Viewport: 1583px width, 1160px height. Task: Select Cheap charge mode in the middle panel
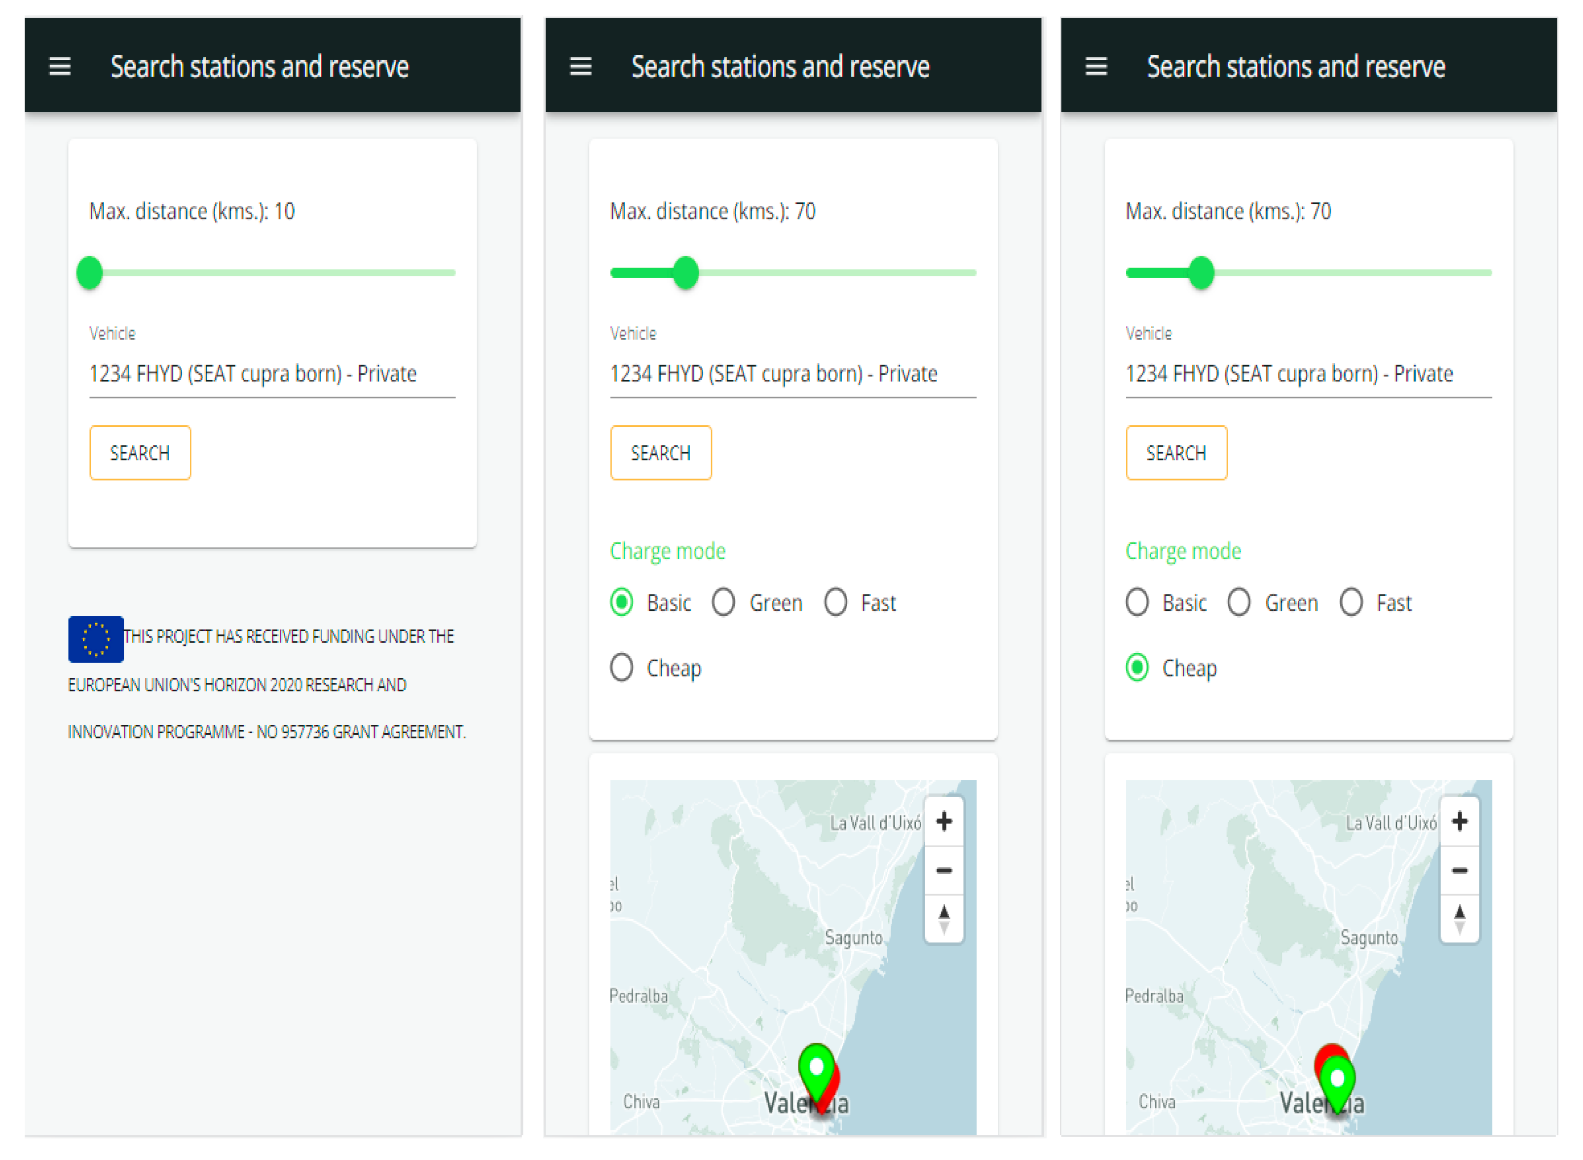(x=622, y=667)
